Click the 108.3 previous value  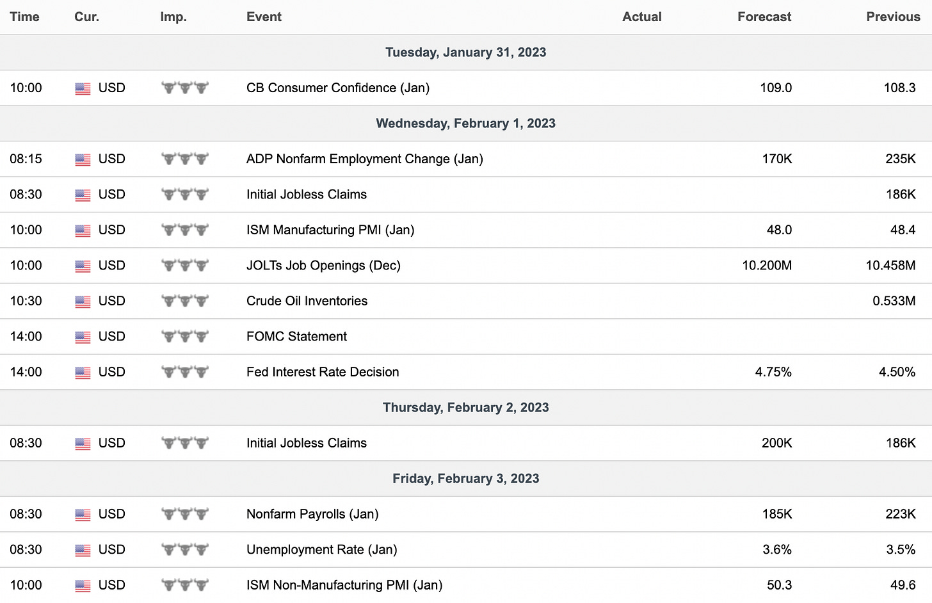click(x=899, y=88)
